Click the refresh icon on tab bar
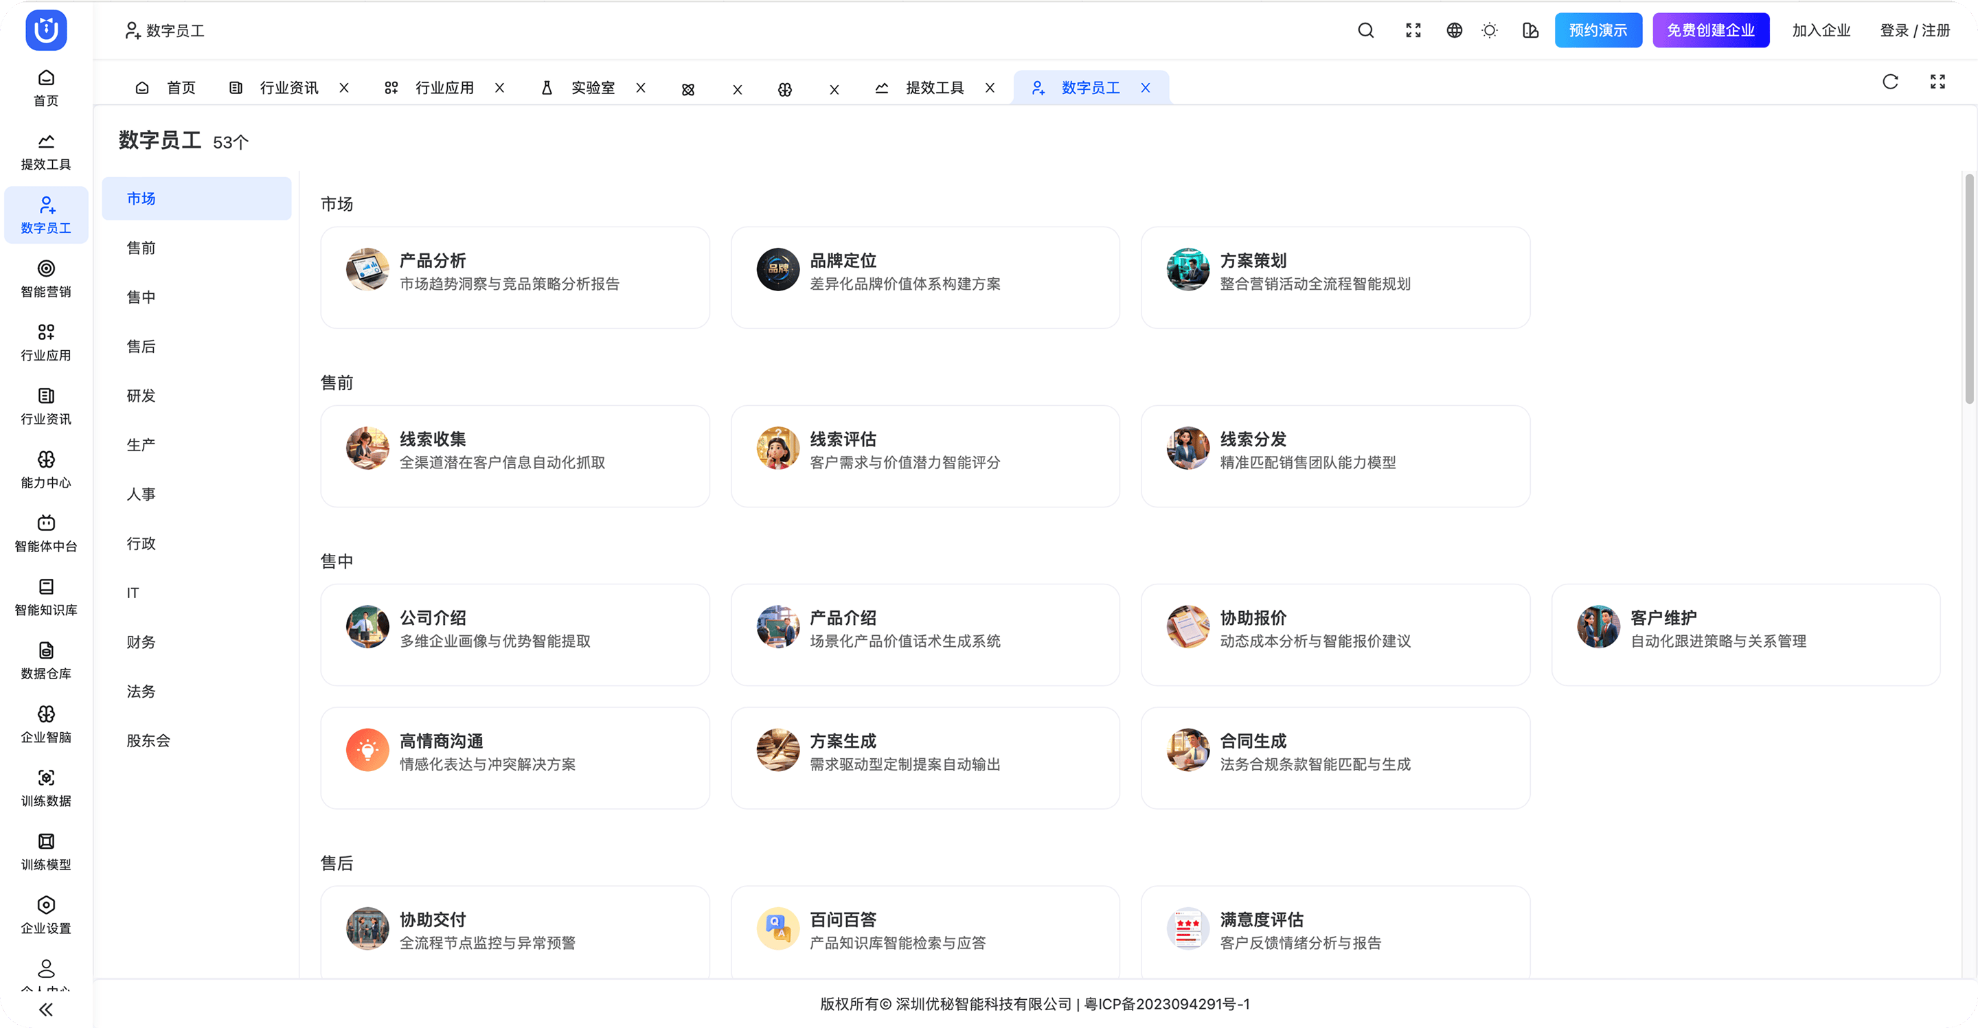This screenshot has width=1978, height=1028. (1889, 82)
